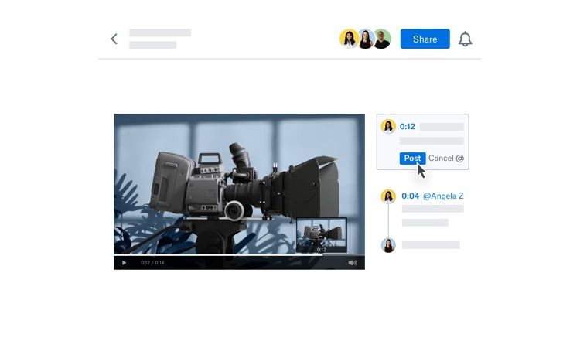Click the Share button
580x348 pixels.
pos(425,39)
